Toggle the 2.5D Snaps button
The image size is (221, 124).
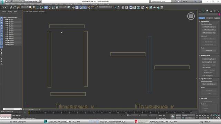pyautogui.click(x=81, y=8)
